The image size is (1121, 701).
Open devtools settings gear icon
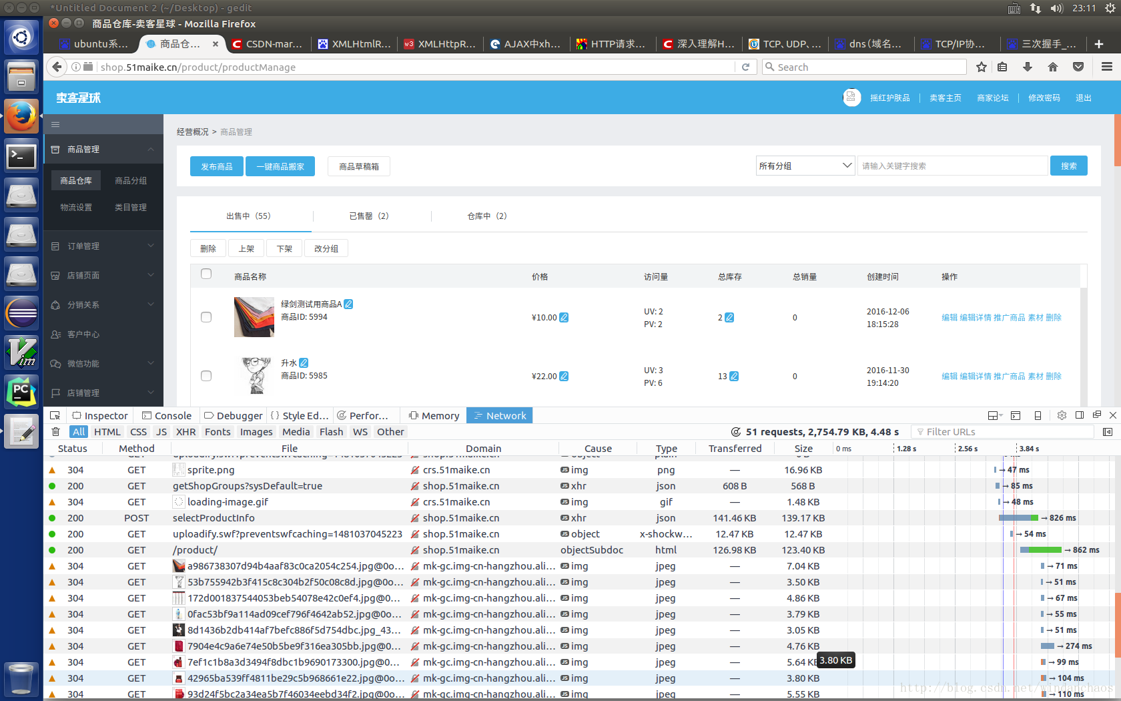[1062, 415]
